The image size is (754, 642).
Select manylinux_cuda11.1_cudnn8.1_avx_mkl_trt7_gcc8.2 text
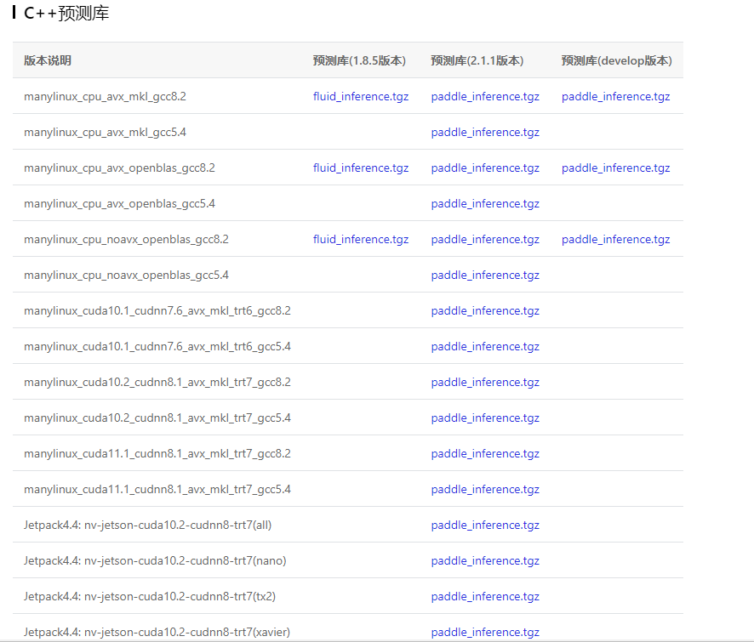point(157,453)
